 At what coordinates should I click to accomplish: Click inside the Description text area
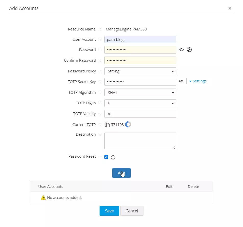coord(140,140)
